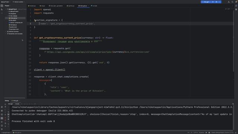Click the ChatCompletion output line in console
The height and width of the screenshot is (134, 238).
click(122, 114)
